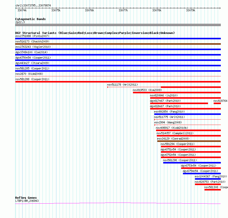Open dgv6754n54 (Cooper2011) variant label
Image resolution: width=228 pixels, height=218 pixels.
click(200, 171)
